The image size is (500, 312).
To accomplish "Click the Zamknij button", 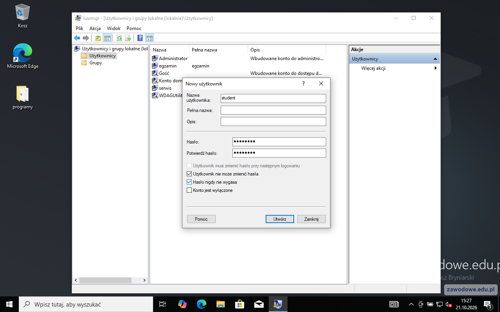I will coord(311,219).
